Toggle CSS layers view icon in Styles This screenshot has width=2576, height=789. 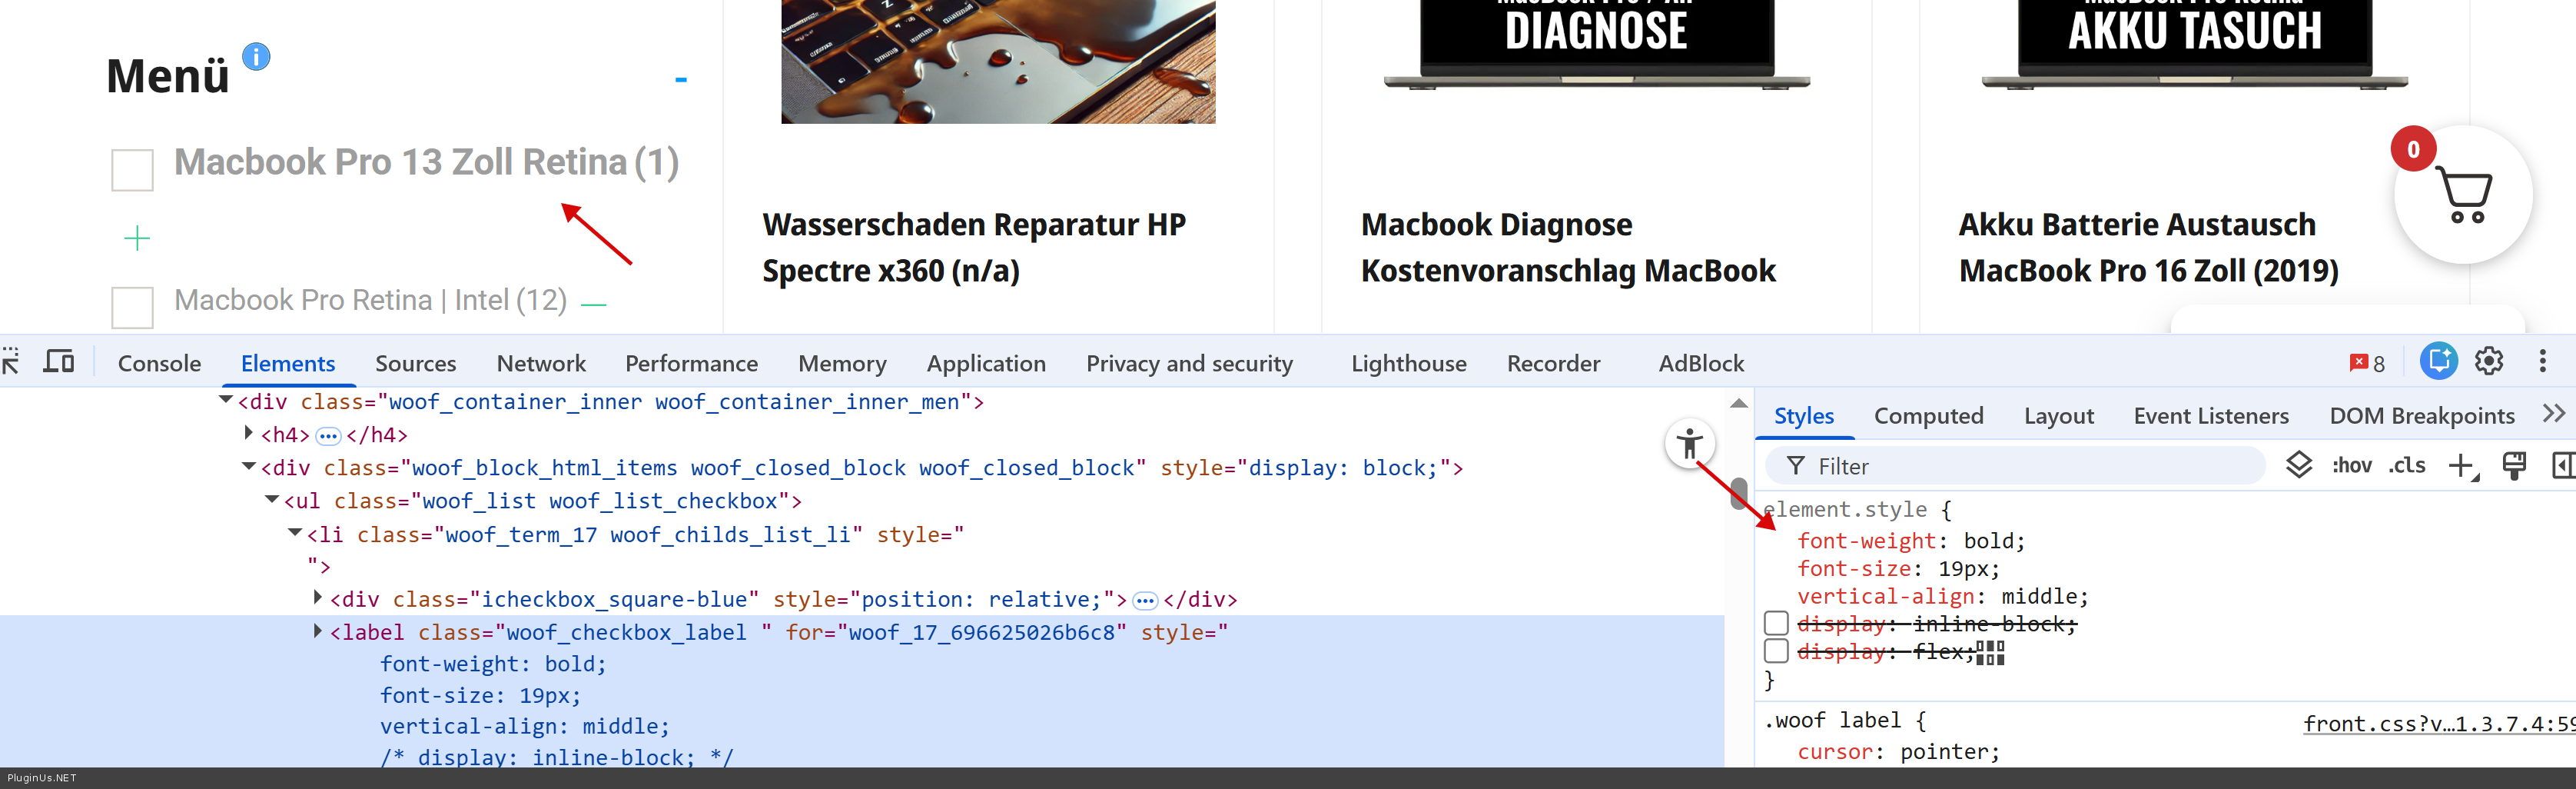click(x=2298, y=464)
